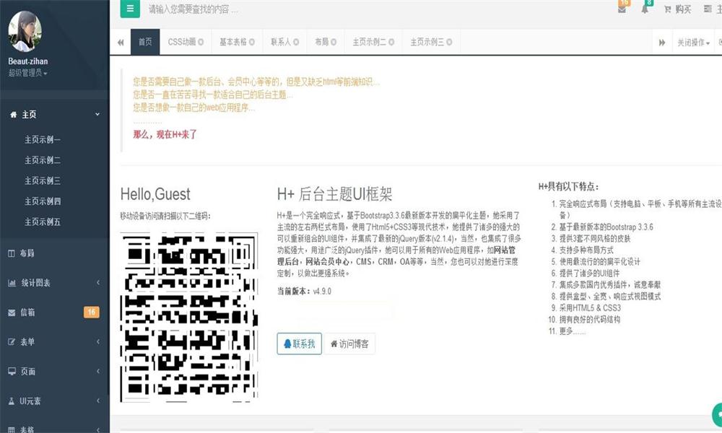The width and height of the screenshot is (722, 433).
Task: Click feature item 拥有良好的代码结构
Action: pyautogui.click(x=589, y=320)
